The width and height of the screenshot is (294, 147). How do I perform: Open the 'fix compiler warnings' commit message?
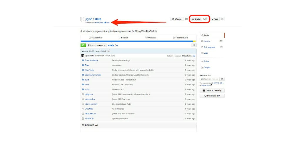click(x=121, y=60)
